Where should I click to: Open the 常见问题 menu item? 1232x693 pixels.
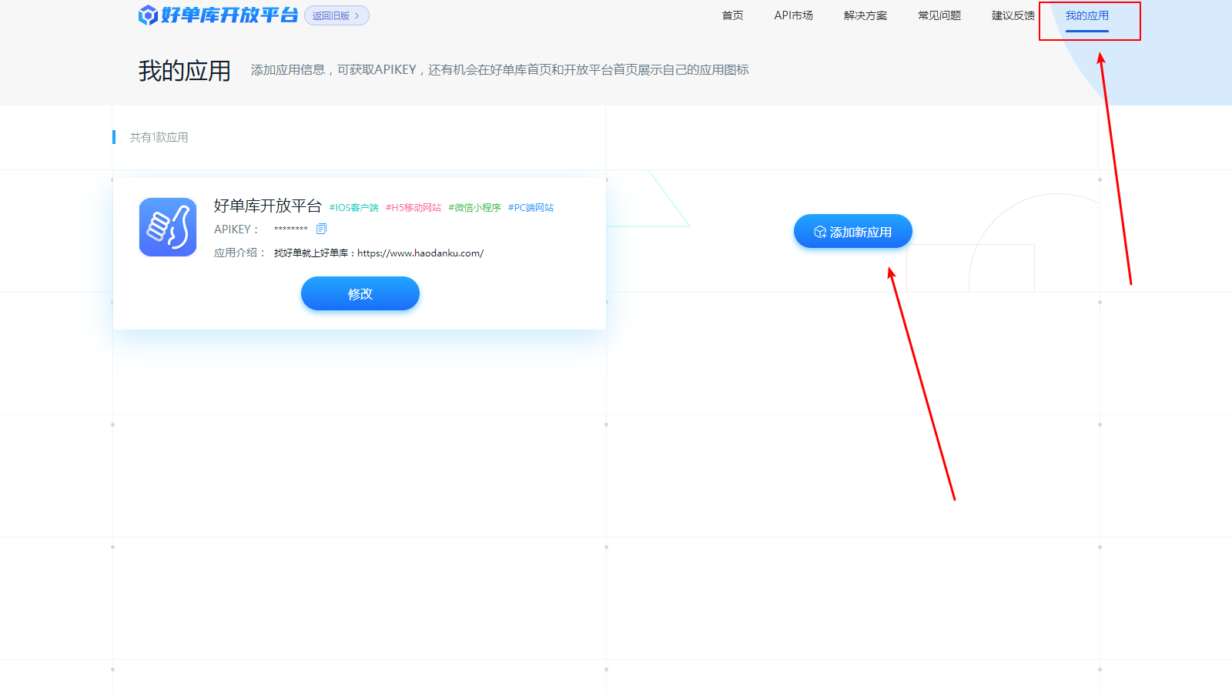click(939, 15)
